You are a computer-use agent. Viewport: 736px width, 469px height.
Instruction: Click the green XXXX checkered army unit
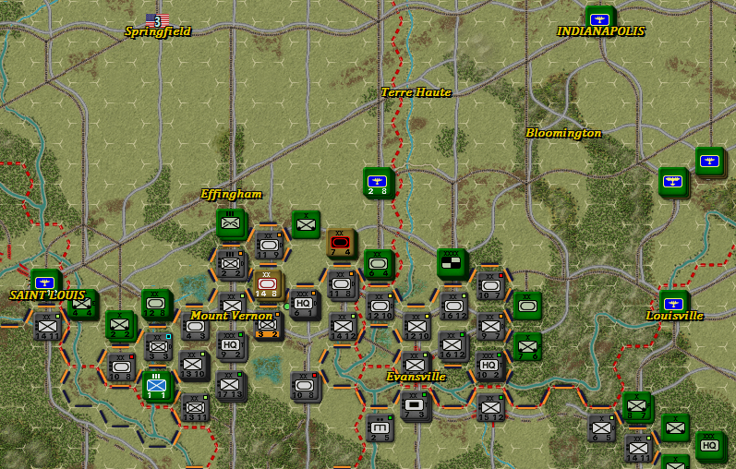[x=451, y=263]
